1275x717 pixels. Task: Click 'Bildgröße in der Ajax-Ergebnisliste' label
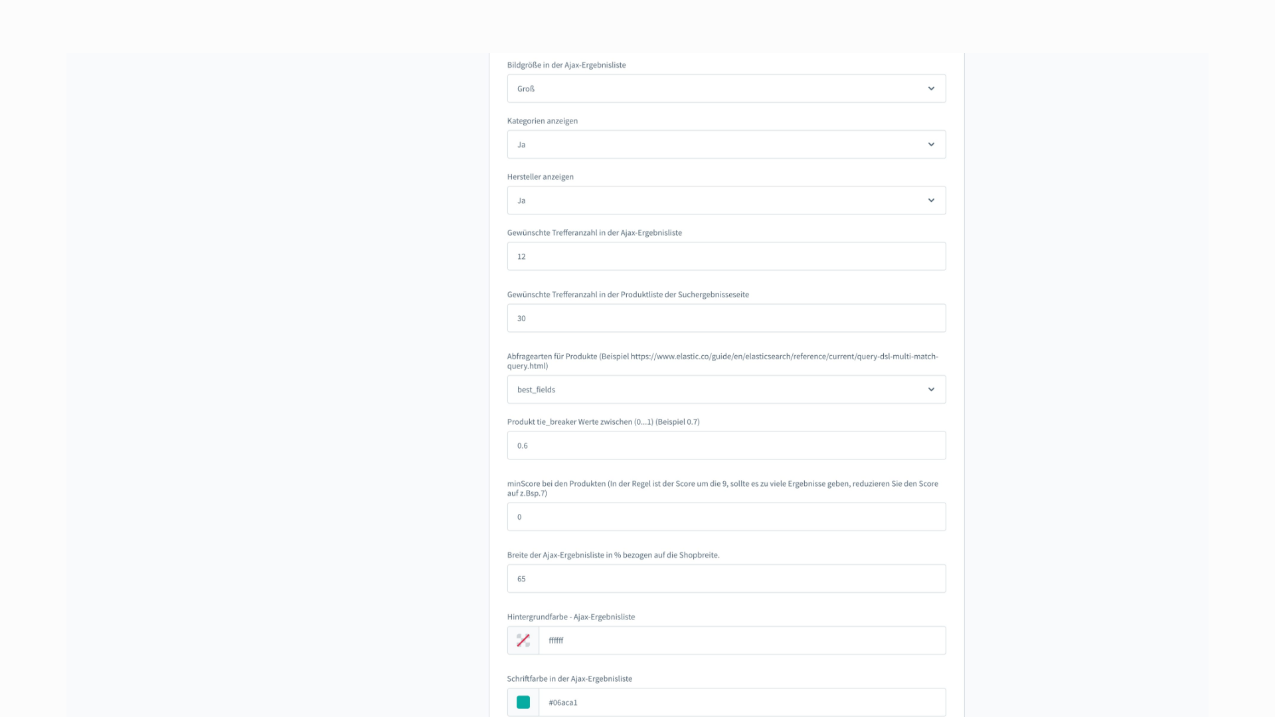[566, 65]
